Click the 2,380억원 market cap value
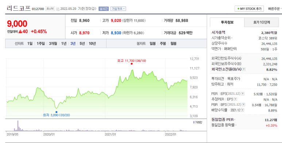The width and height of the screenshot is (282, 143). click(x=269, y=33)
